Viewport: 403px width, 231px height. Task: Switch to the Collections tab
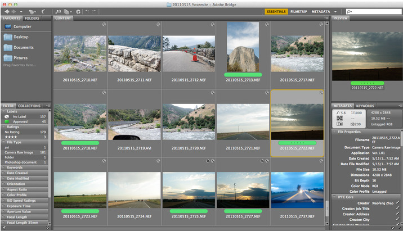(29, 106)
